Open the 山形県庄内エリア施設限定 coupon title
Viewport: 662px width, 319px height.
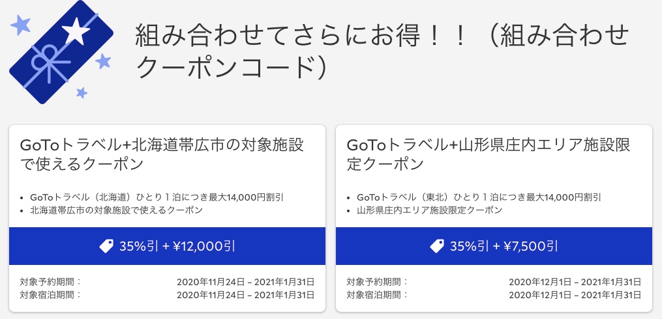[489, 154]
